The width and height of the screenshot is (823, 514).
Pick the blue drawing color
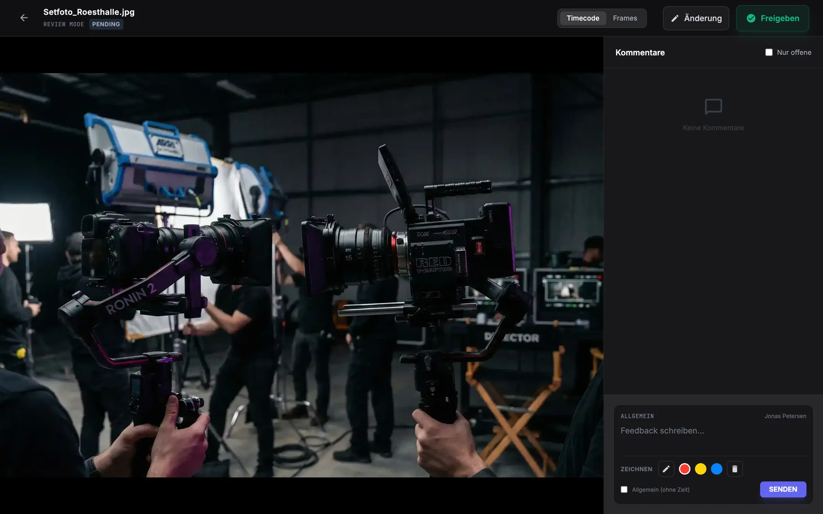pyautogui.click(x=716, y=469)
